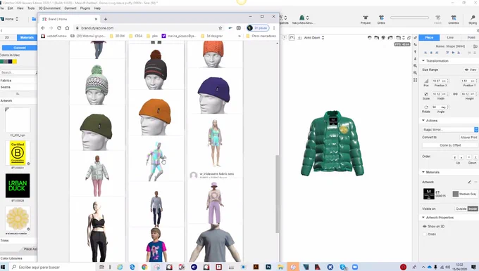Open the Tools menu
The image size is (479, 271).
tap(31, 8)
